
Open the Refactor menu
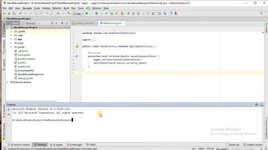pos(57,8)
